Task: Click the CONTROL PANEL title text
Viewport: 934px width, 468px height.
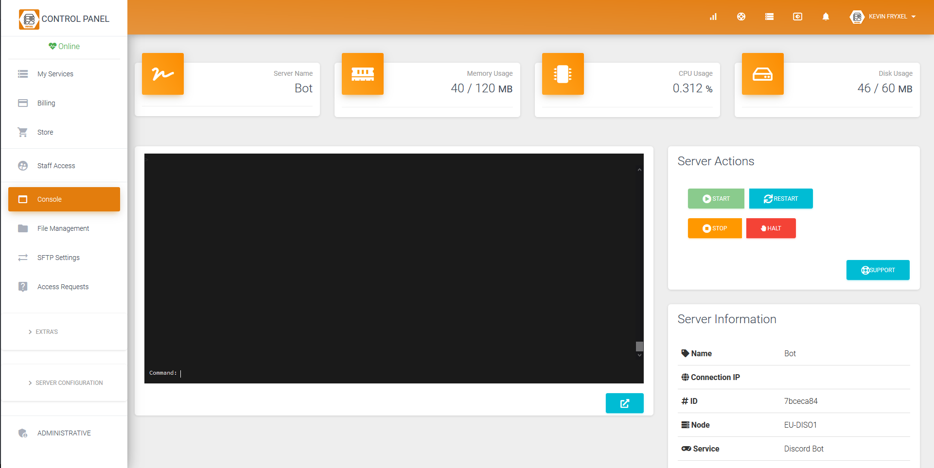Action: (x=75, y=19)
